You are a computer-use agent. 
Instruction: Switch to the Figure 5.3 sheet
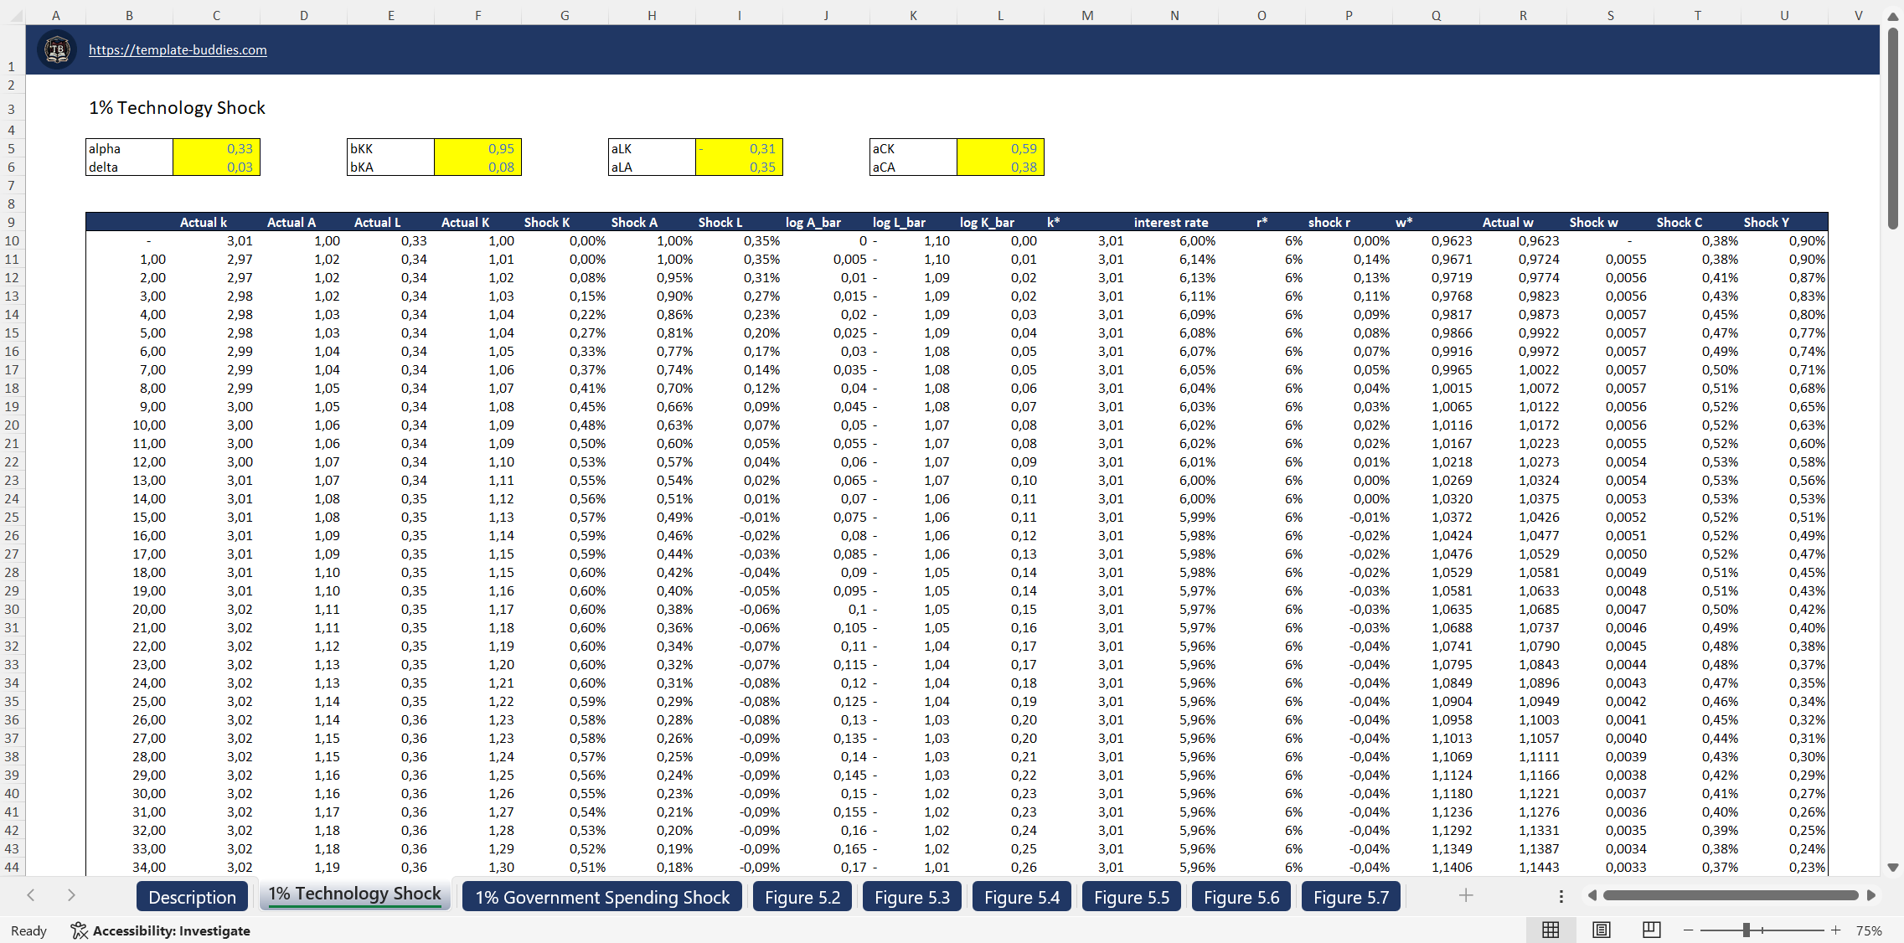click(x=912, y=896)
